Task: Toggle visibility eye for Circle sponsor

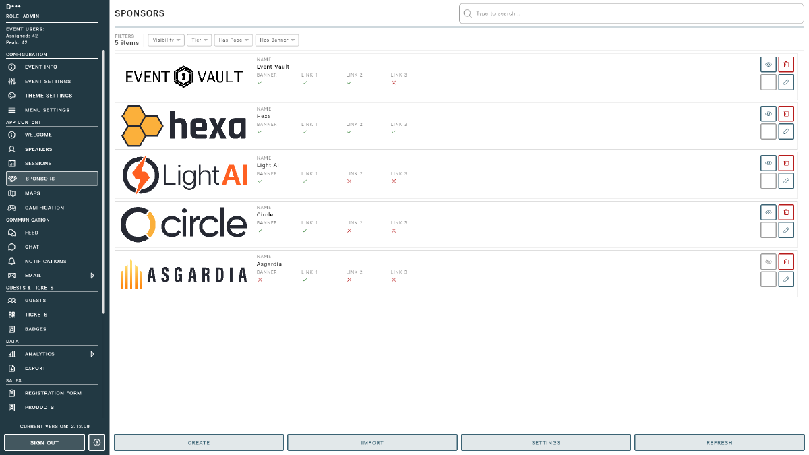Action: (x=768, y=212)
